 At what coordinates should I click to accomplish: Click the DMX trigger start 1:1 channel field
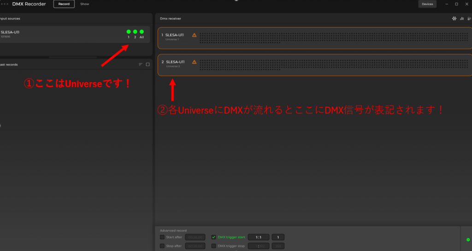[259, 237]
